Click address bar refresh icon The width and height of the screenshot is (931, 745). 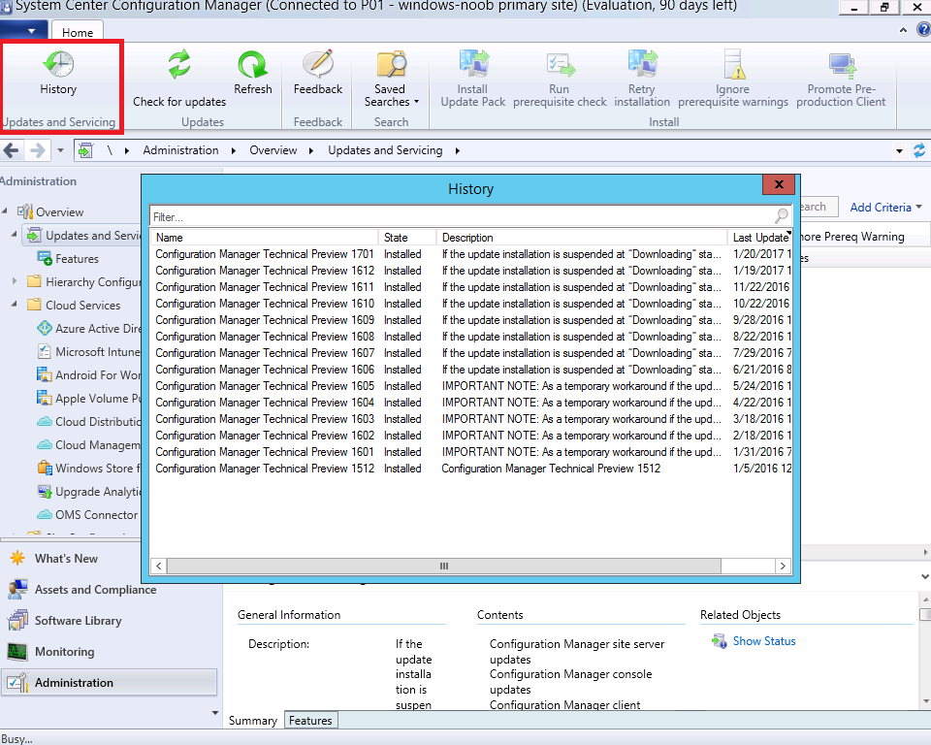click(919, 150)
